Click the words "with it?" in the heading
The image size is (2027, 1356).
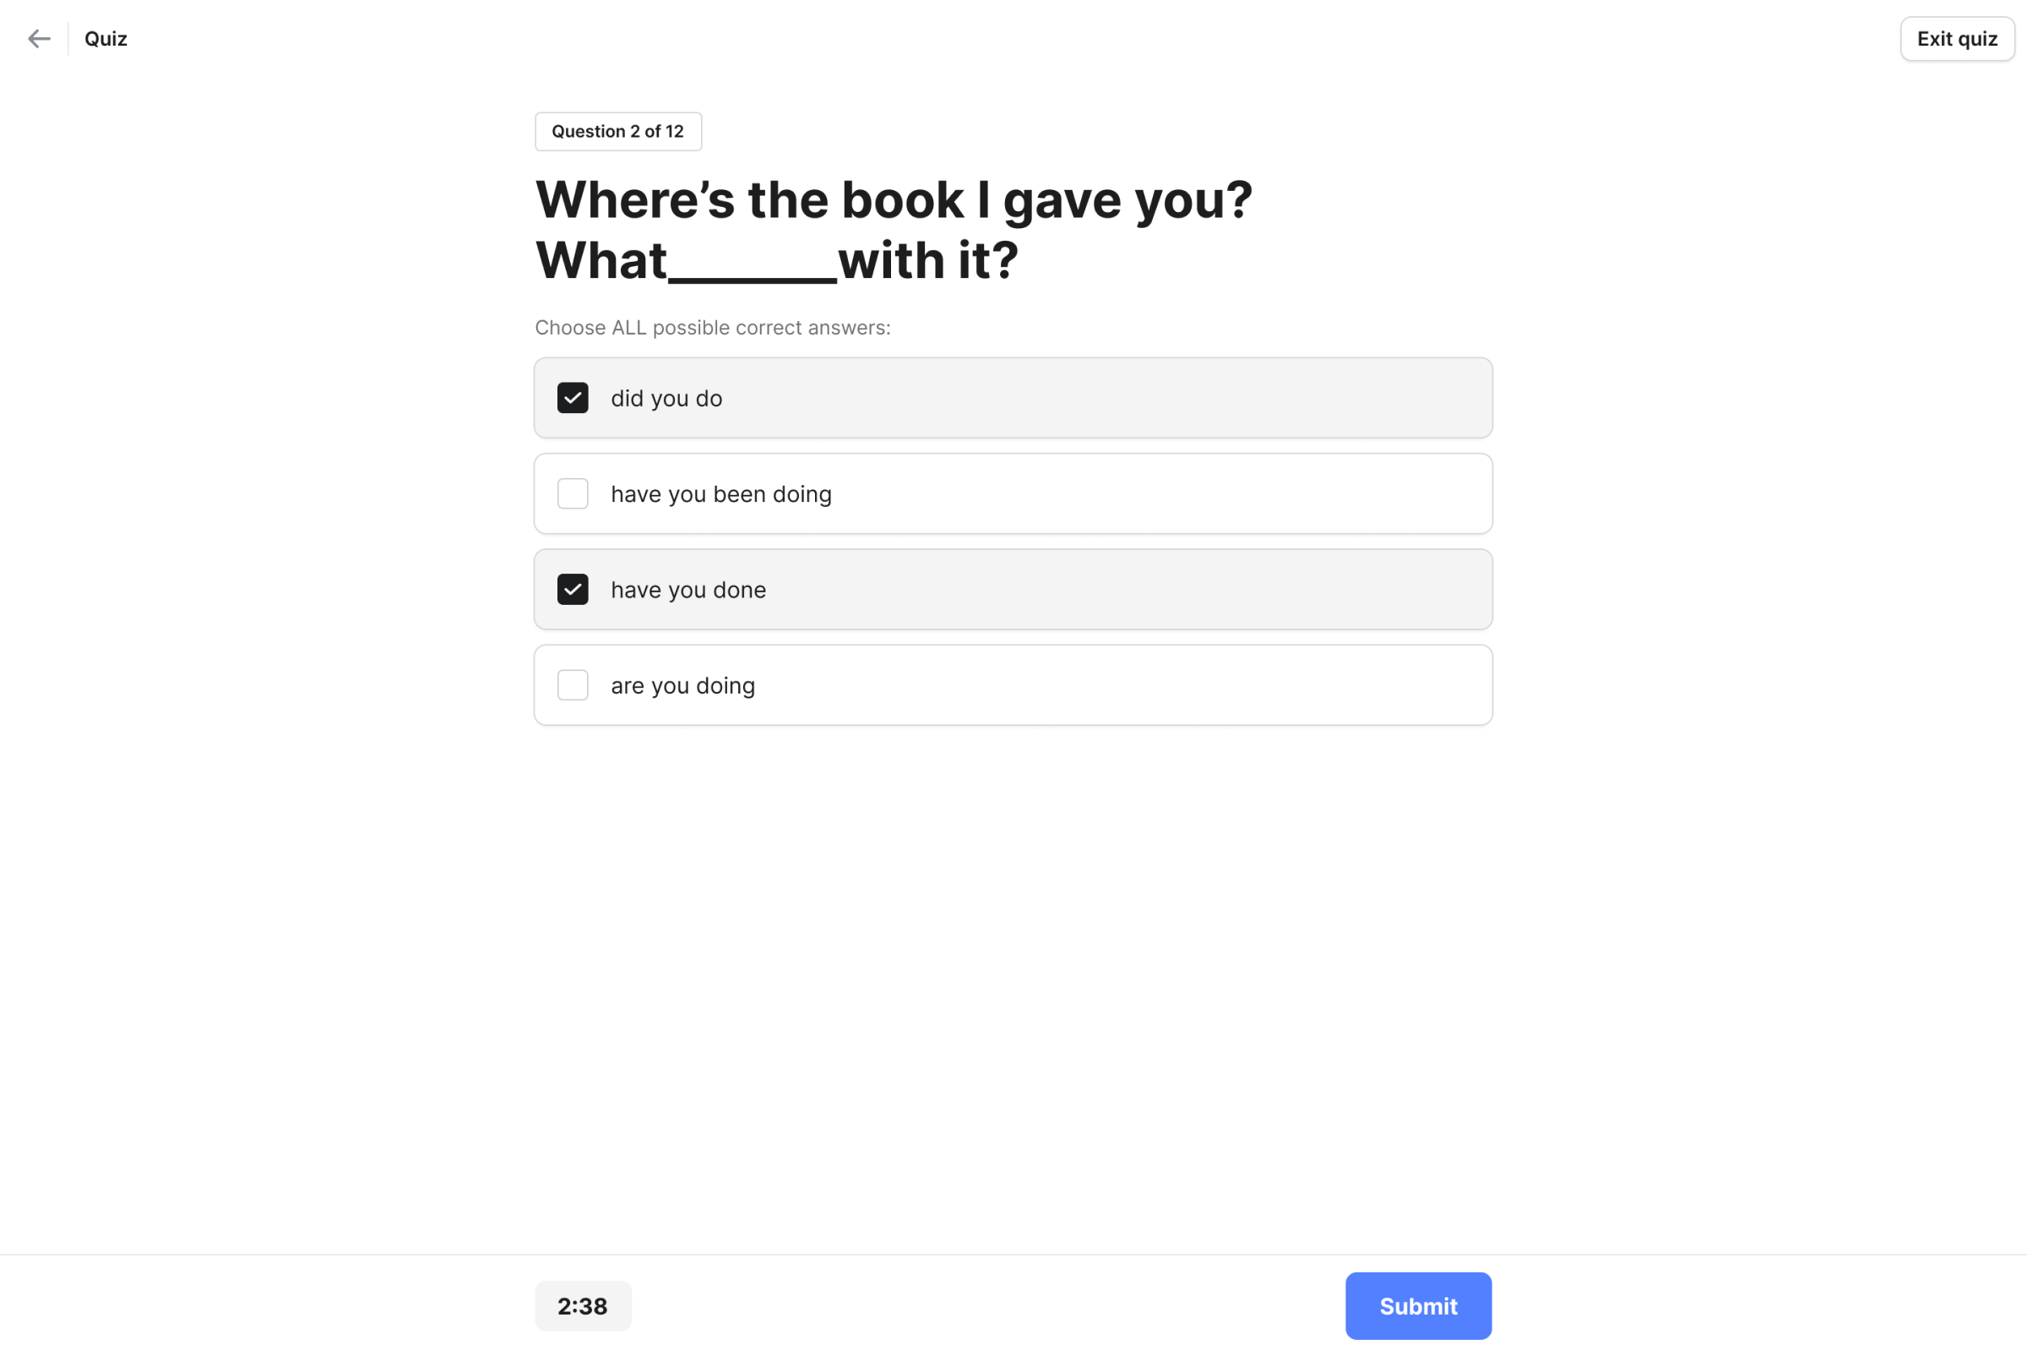click(x=927, y=260)
